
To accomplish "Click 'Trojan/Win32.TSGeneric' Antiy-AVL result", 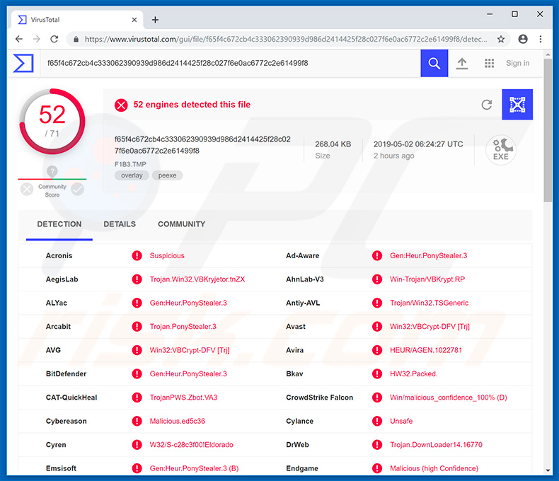I will point(429,303).
